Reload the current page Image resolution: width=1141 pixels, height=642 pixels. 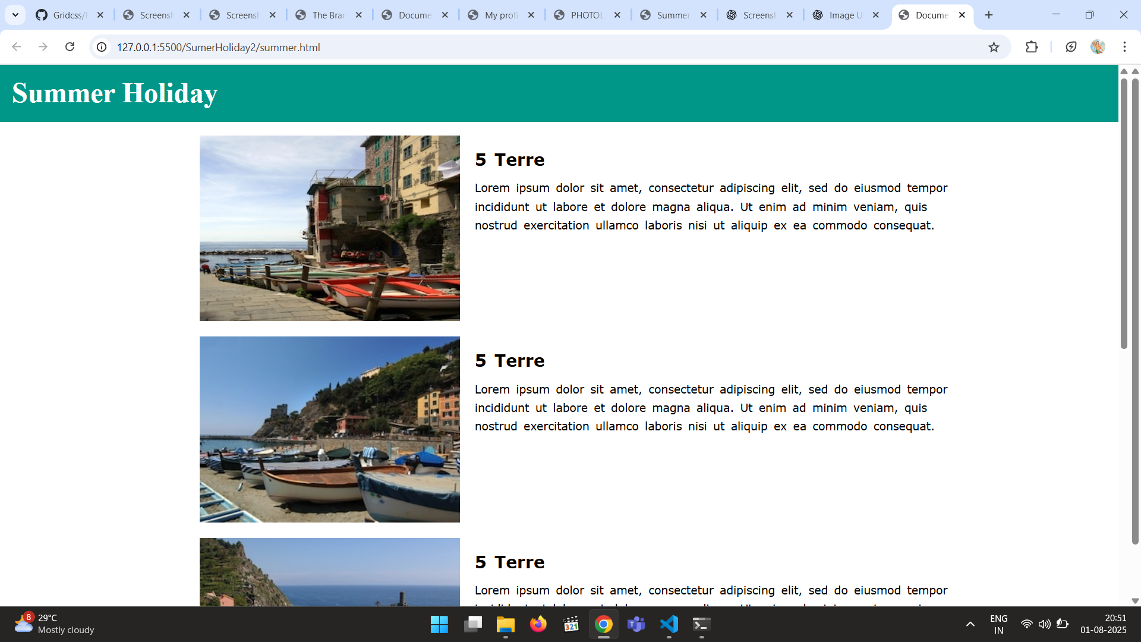tap(70, 47)
